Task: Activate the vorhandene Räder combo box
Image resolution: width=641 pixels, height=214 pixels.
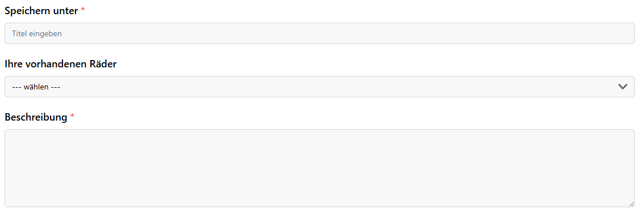Action: coord(319,87)
